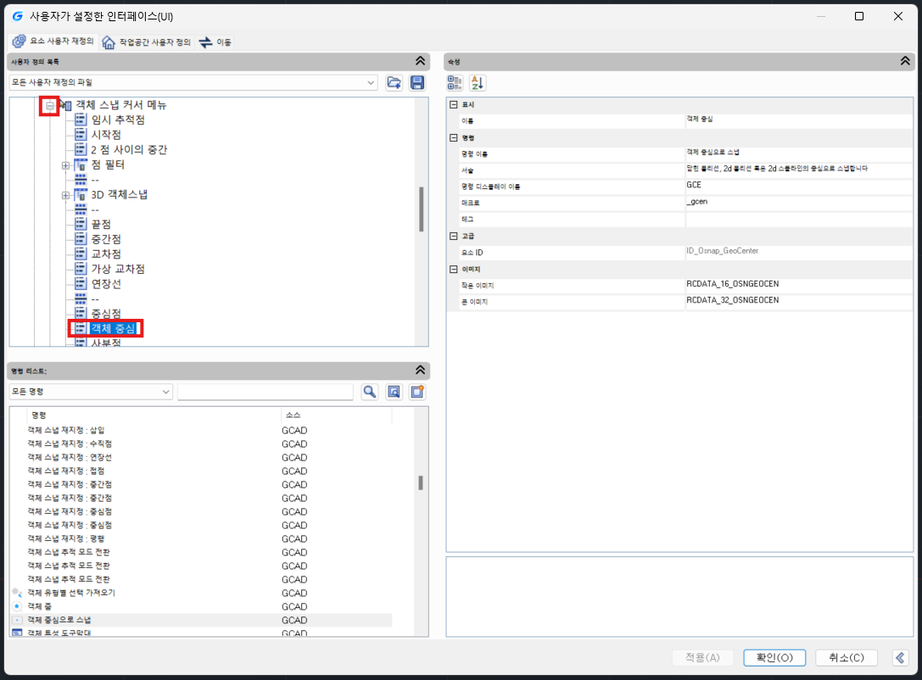Screen dimensions: 922x680
Task: Click the find command button beside search icon
Action: point(394,391)
